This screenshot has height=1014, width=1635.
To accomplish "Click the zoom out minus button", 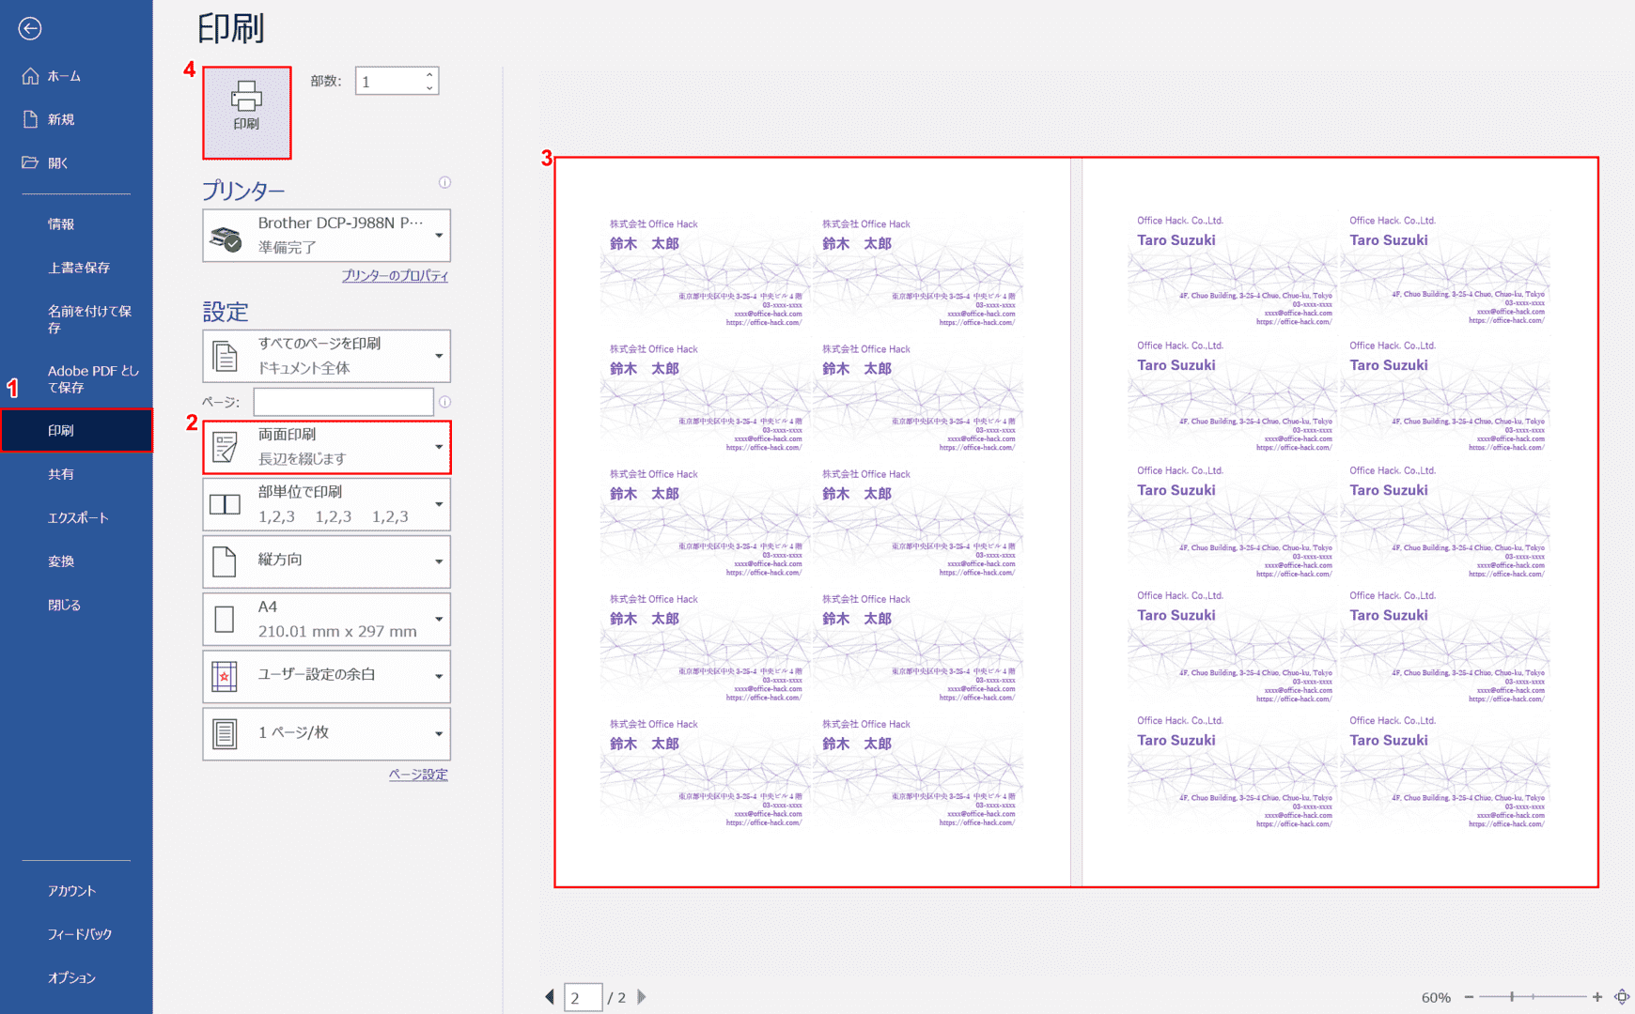I will tap(1469, 997).
